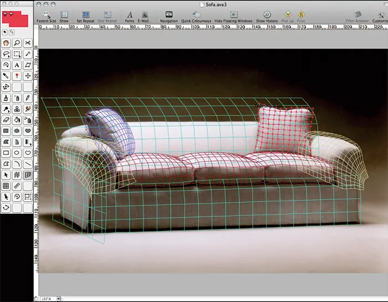The height and width of the screenshot is (302, 388).
Task: Select the Eraser tool
Action: point(6,120)
